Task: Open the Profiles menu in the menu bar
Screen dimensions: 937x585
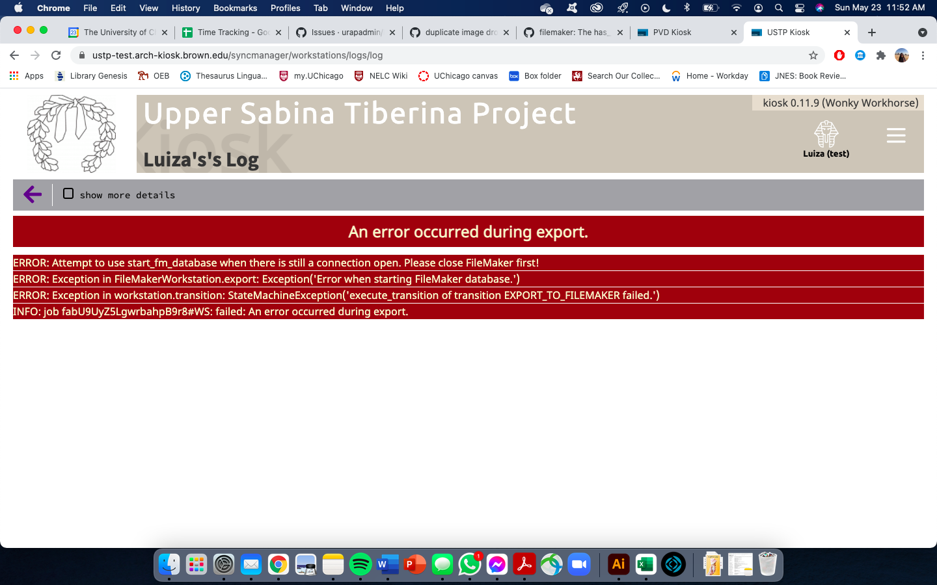Action: (285, 8)
